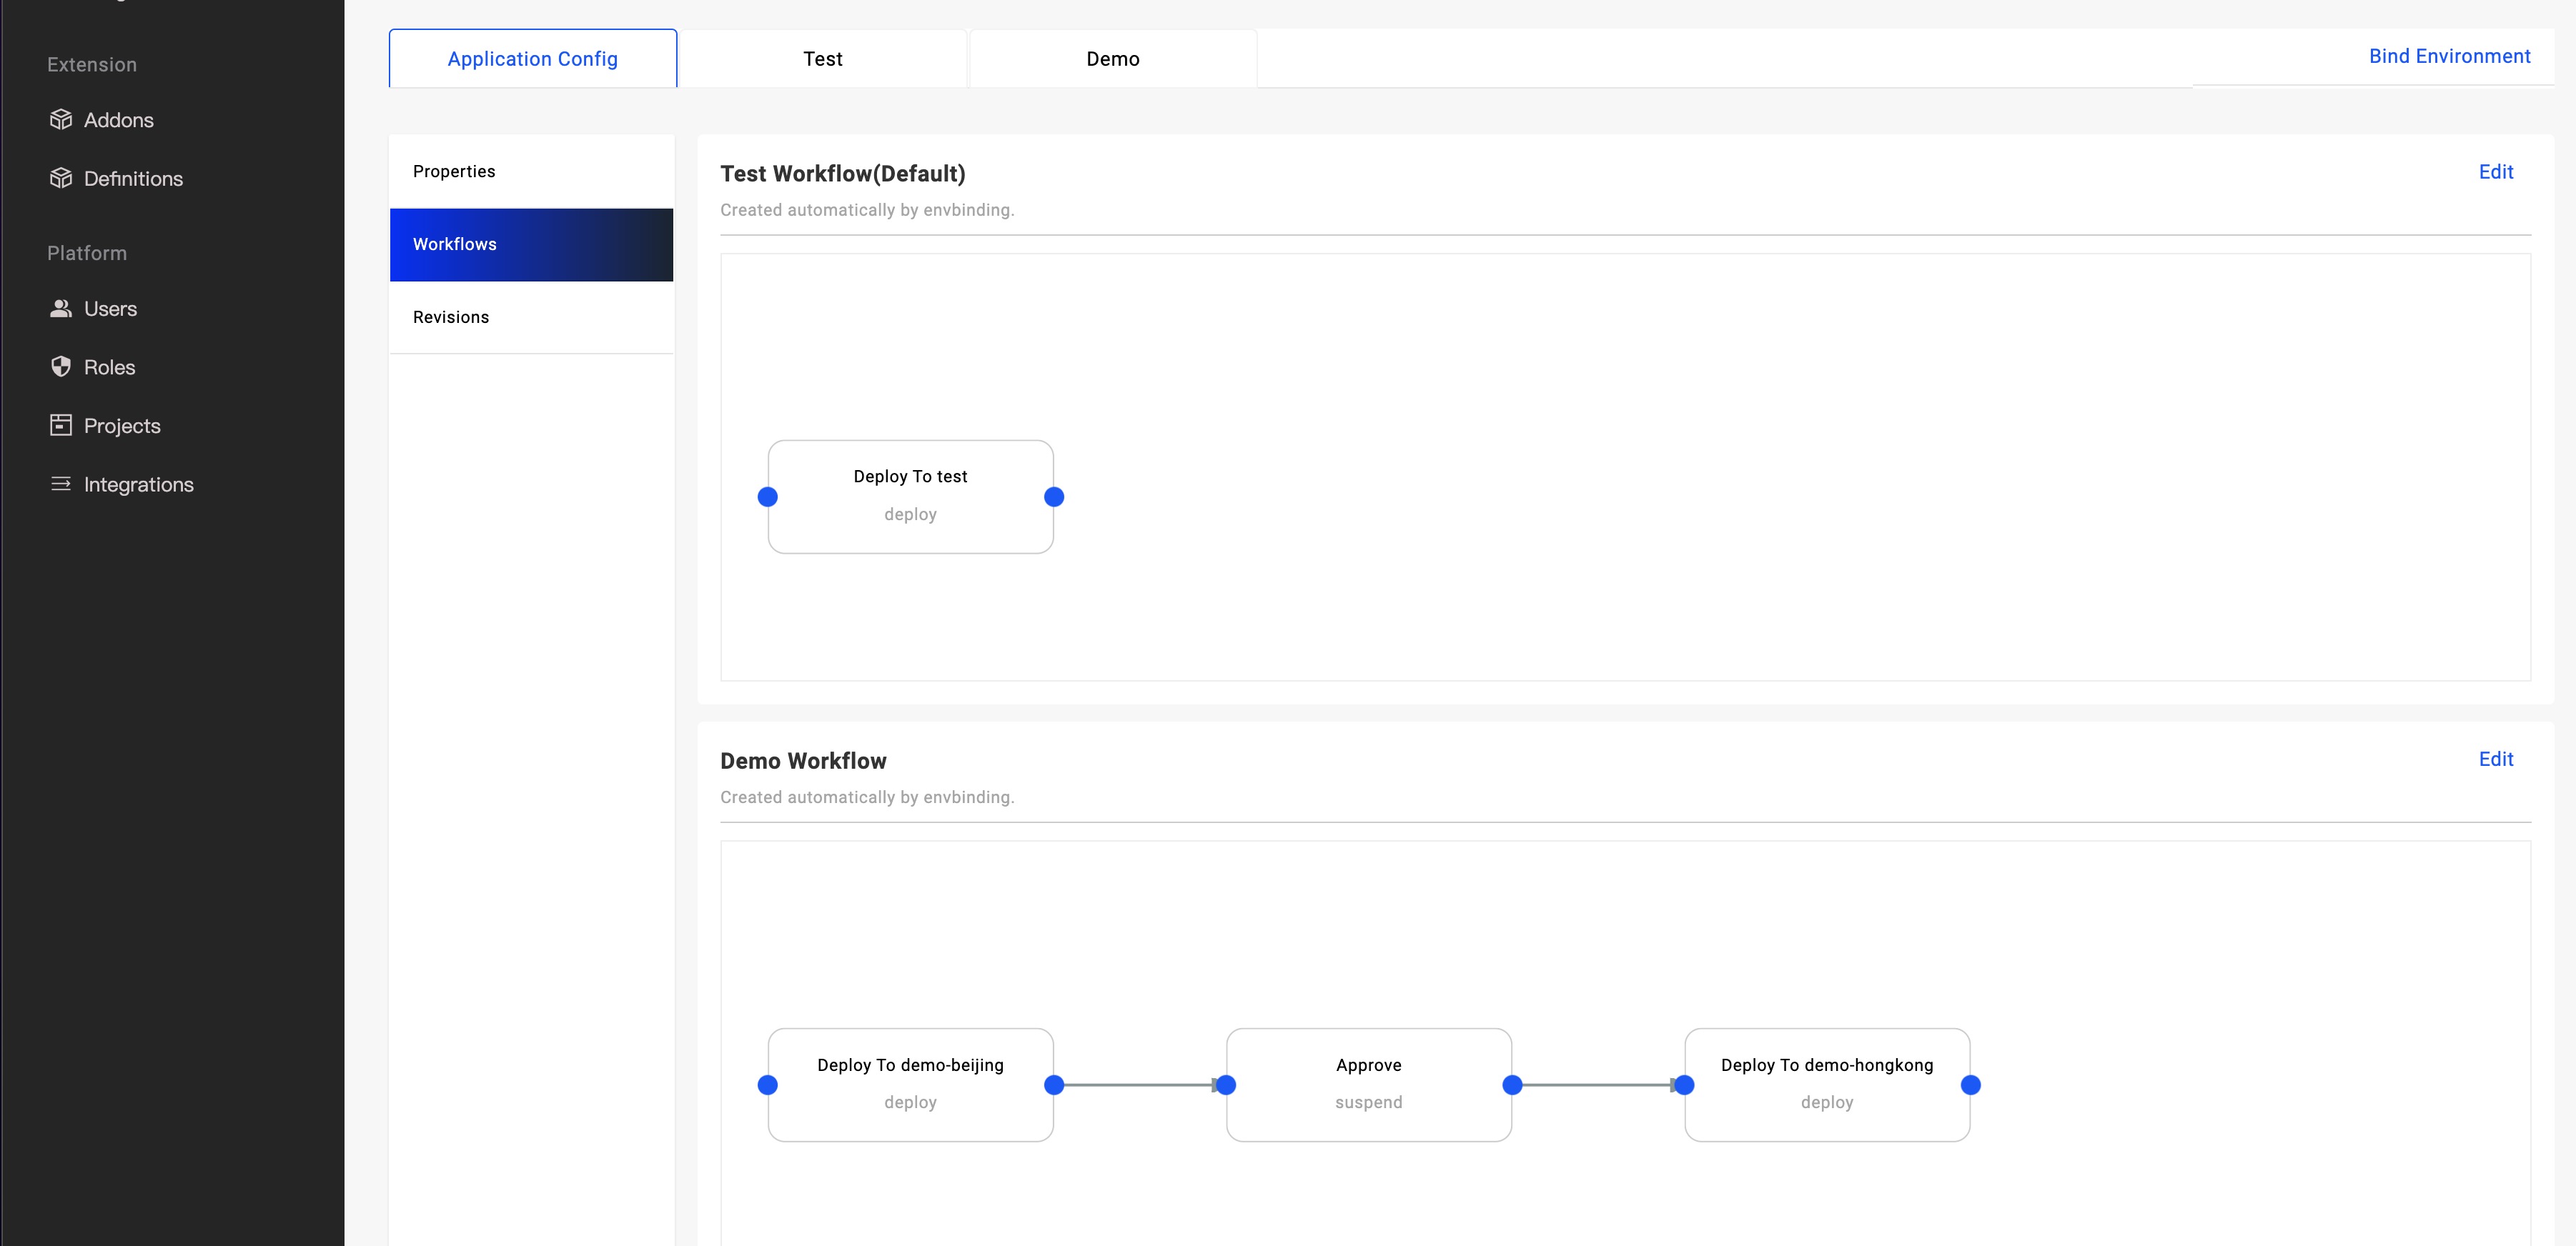Switch to the Test tab
Viewport: 2576px width, 1246px height.
coord(823,57)
